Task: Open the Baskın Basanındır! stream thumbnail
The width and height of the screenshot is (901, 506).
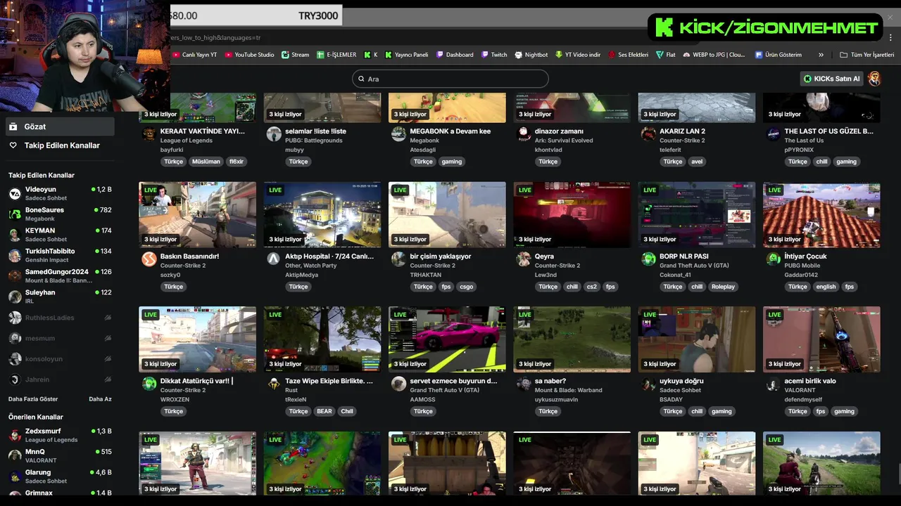Action: tap(198, 214)
